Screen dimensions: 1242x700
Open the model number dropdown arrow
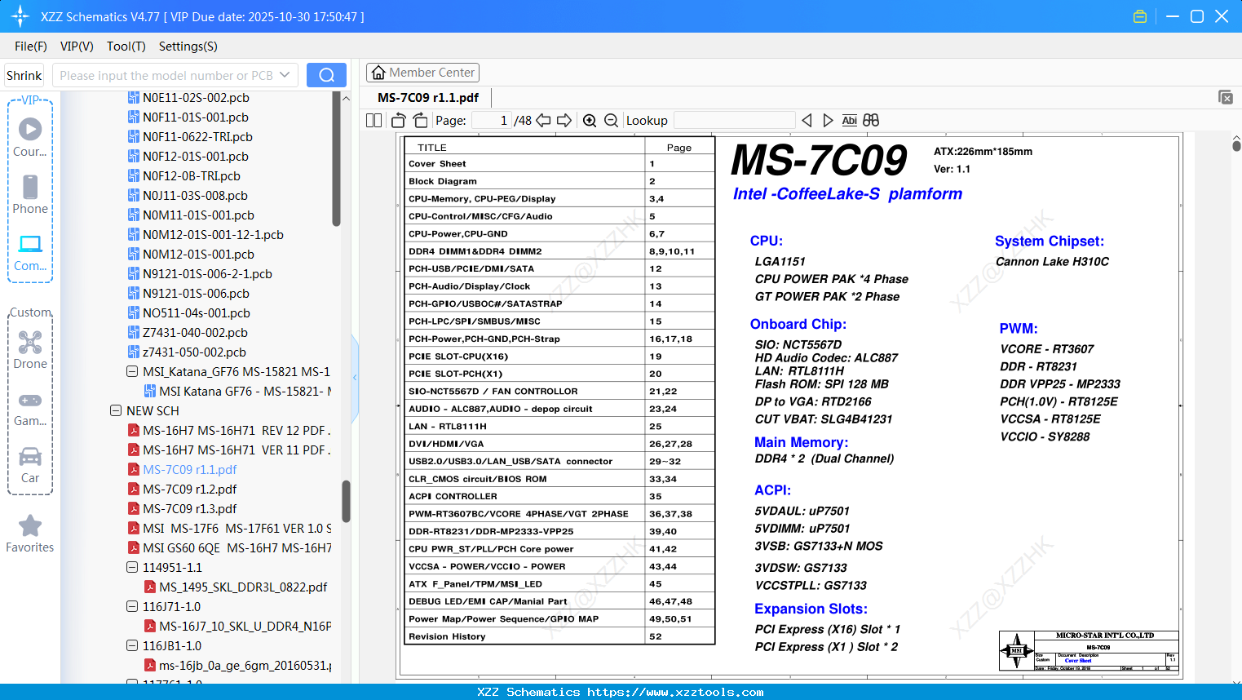(285, 75)
